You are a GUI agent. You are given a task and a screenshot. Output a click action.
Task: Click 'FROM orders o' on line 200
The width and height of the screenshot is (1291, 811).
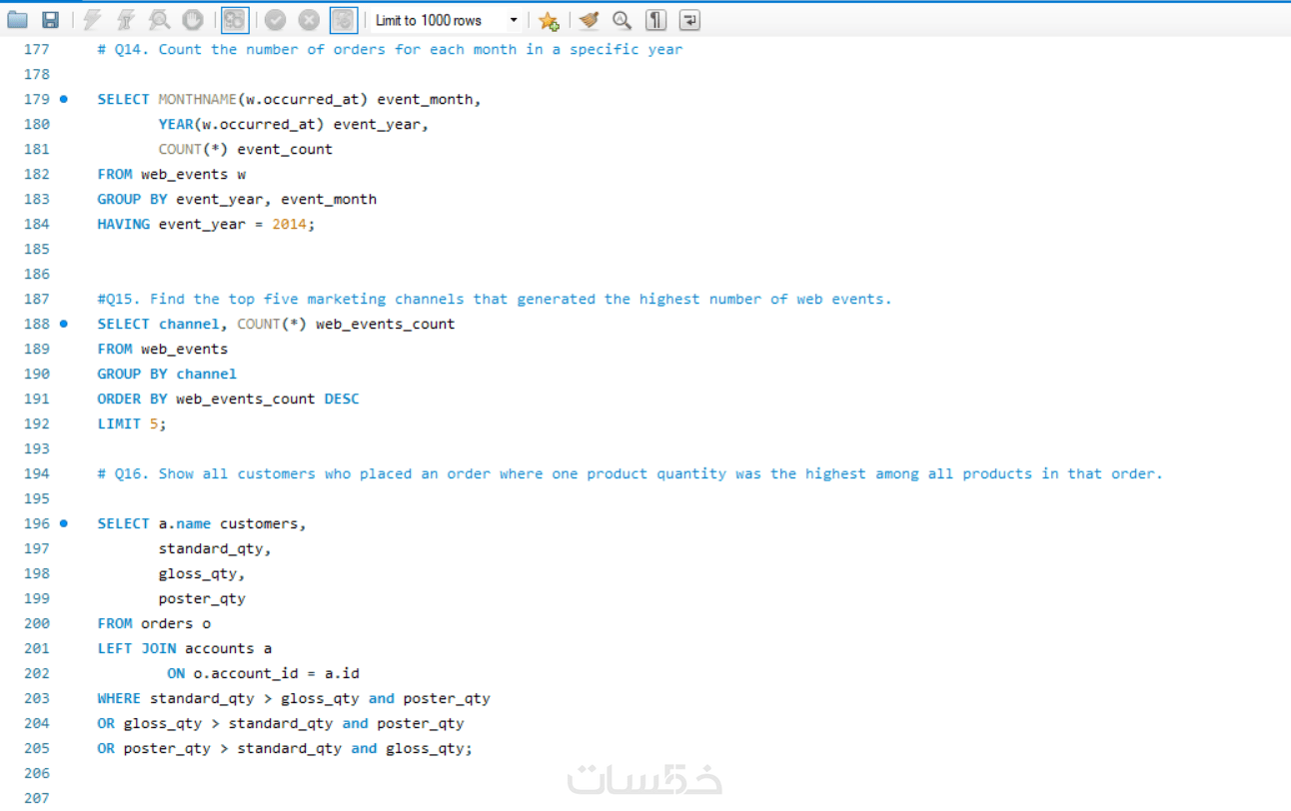click(x=154, y=623)
